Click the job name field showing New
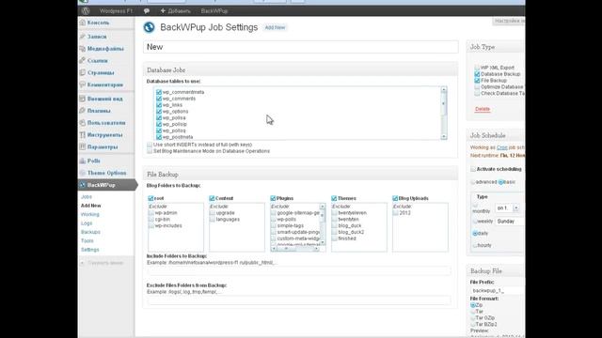Image resolution: width=602 pixels, height=338 pixels. pyautogui.click(x=301, y=47)
